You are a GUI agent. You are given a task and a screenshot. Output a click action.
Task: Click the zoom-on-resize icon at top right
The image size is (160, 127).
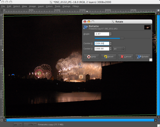[158, 11]
